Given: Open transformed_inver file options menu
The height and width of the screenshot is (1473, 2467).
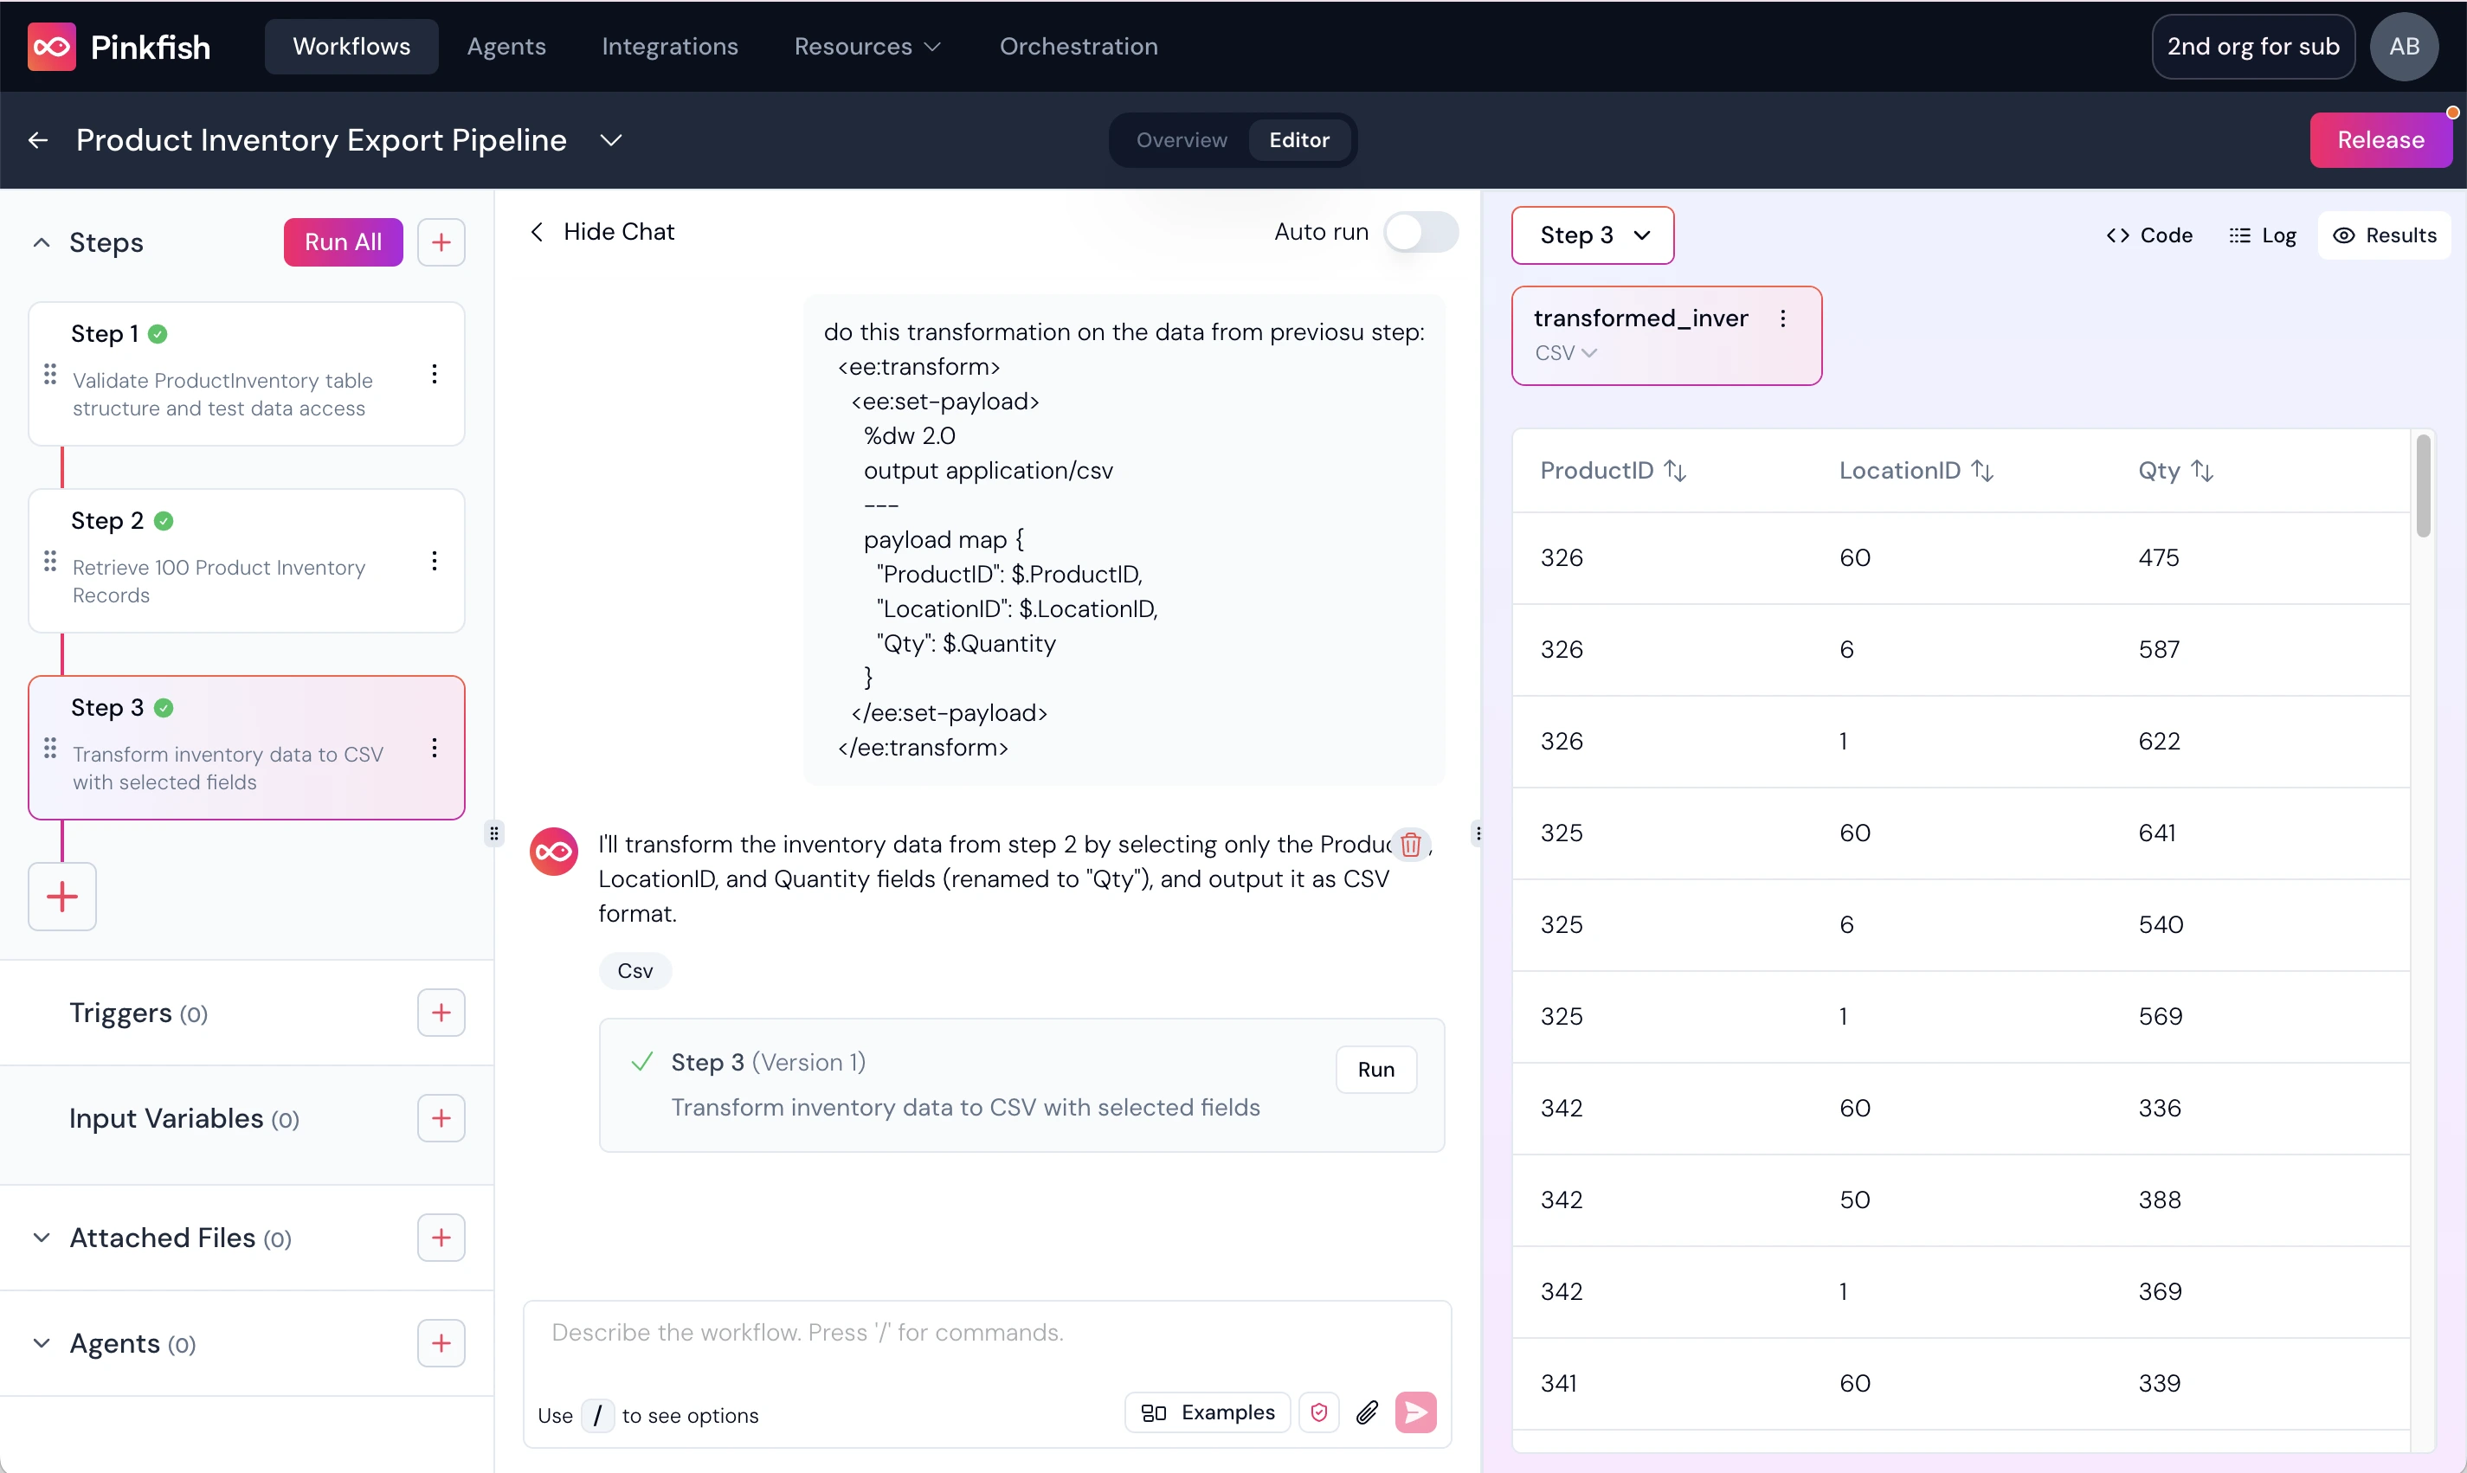Looking at the screenshot, I should [1783, 318].
